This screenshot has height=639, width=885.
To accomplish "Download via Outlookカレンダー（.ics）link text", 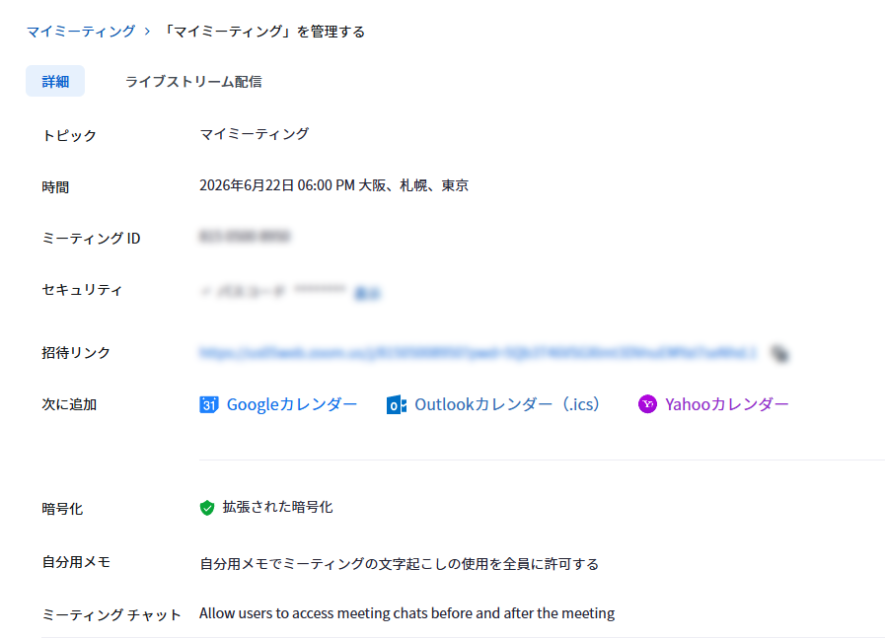I will [x=507, y=404].
